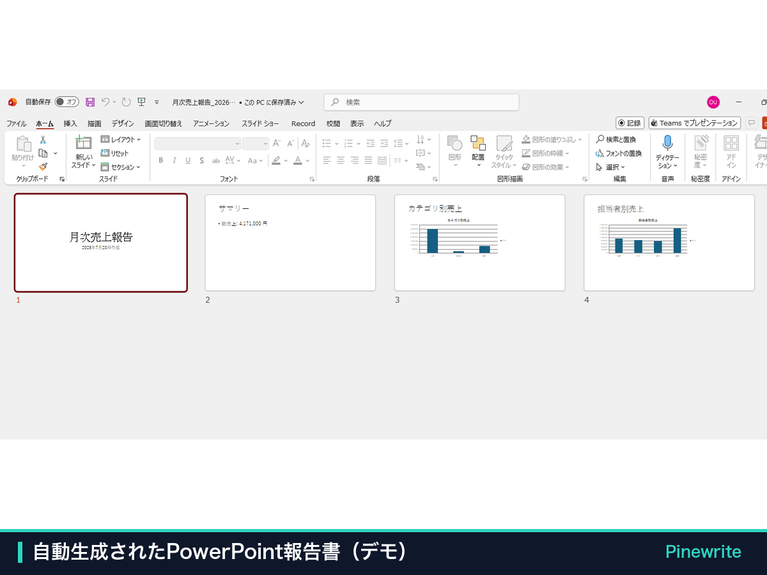Cut selection with the scissors icon

(43, 139)
